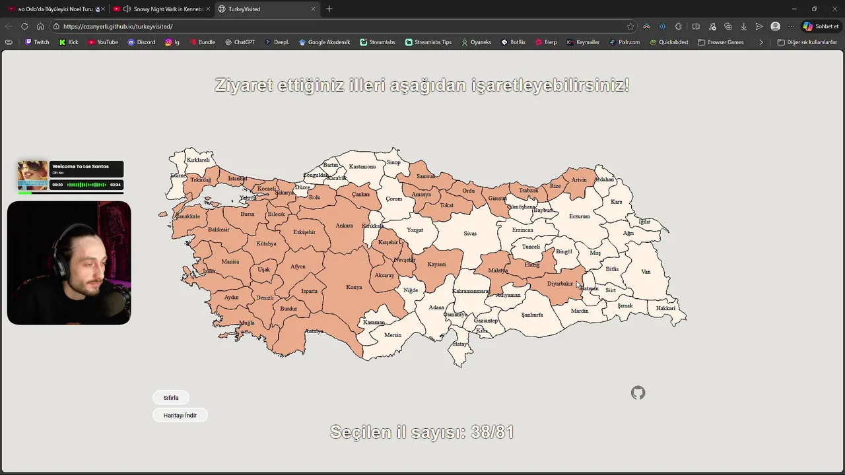The width and height of the screenshot is (845, 475).
Task: Switch to Snowy Night Walk tab
Action: coord(161,9)
